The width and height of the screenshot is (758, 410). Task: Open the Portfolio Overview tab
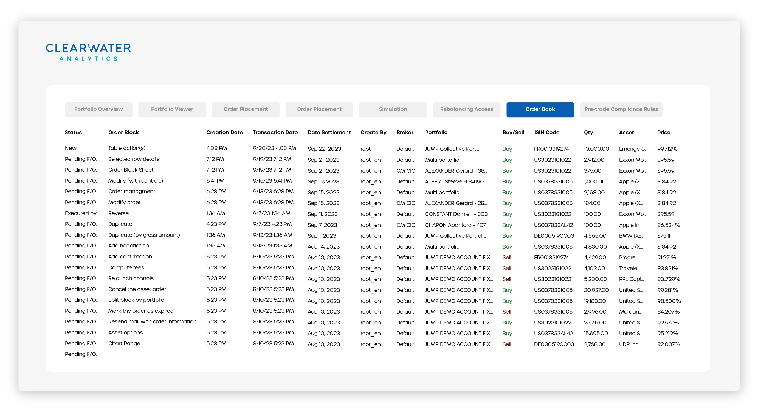click(x=98, y=109)
